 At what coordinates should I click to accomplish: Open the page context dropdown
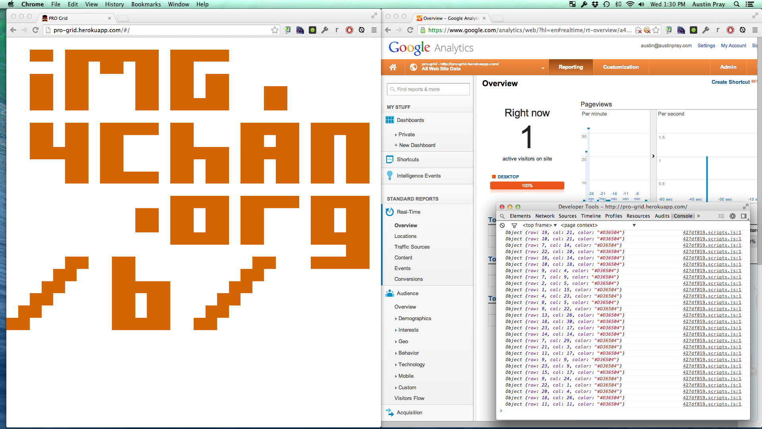click(598, 225)
